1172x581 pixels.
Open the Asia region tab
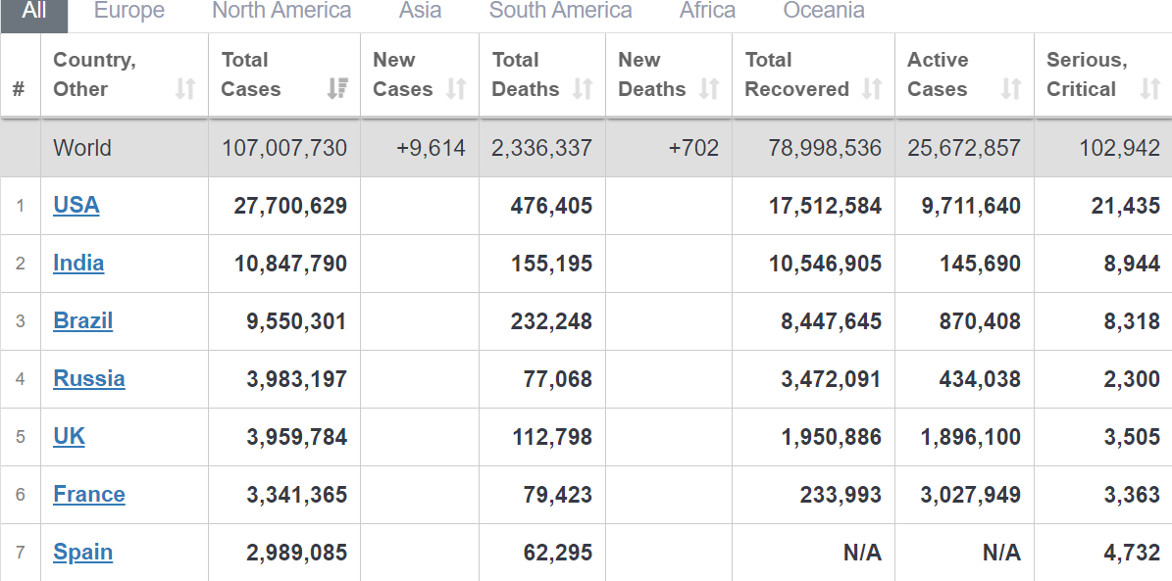[x=420, y=12]
